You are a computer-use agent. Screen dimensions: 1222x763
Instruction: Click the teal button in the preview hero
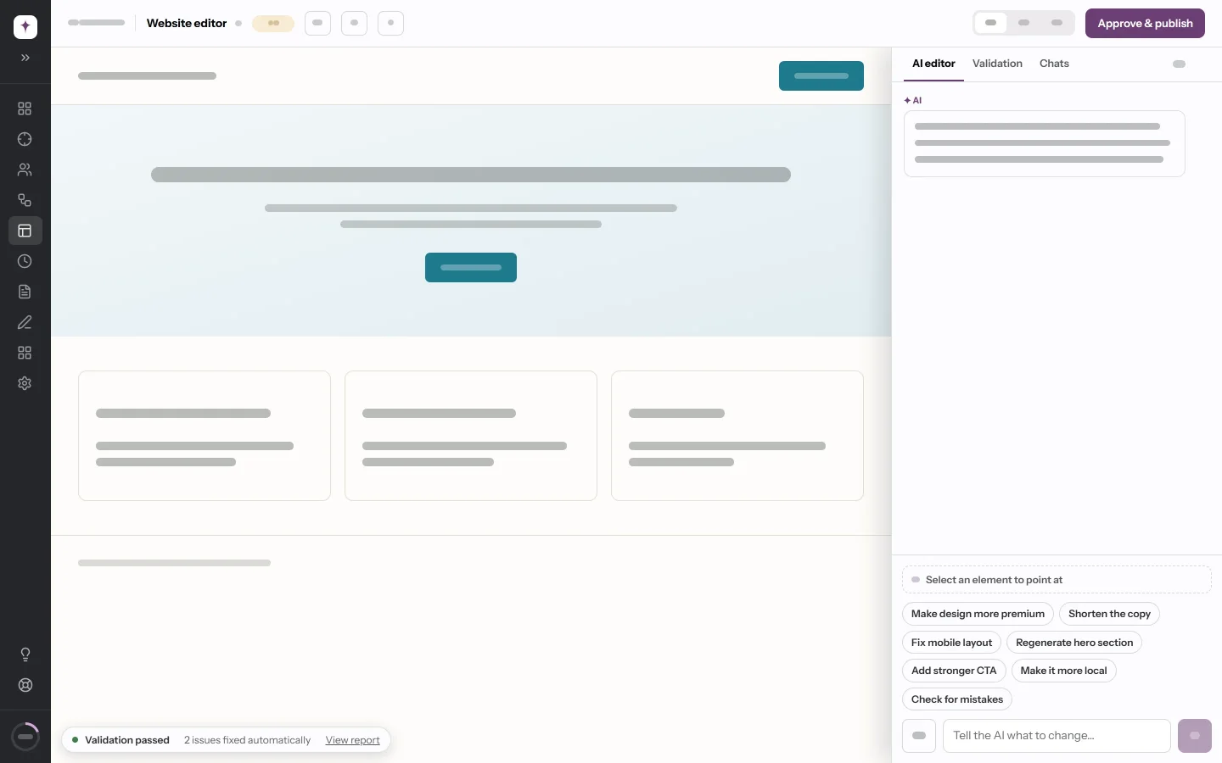tap(471, 268)
